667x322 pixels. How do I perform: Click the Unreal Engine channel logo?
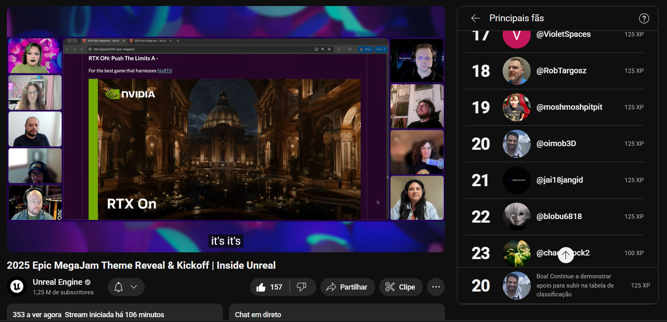[17, 287]
